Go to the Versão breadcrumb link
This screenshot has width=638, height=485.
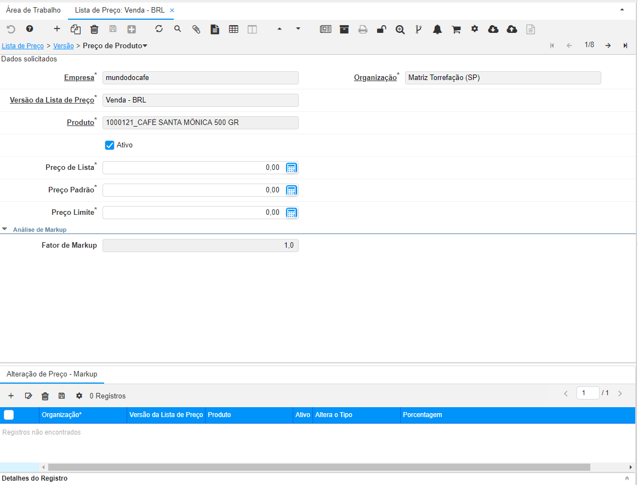[64, 45]
